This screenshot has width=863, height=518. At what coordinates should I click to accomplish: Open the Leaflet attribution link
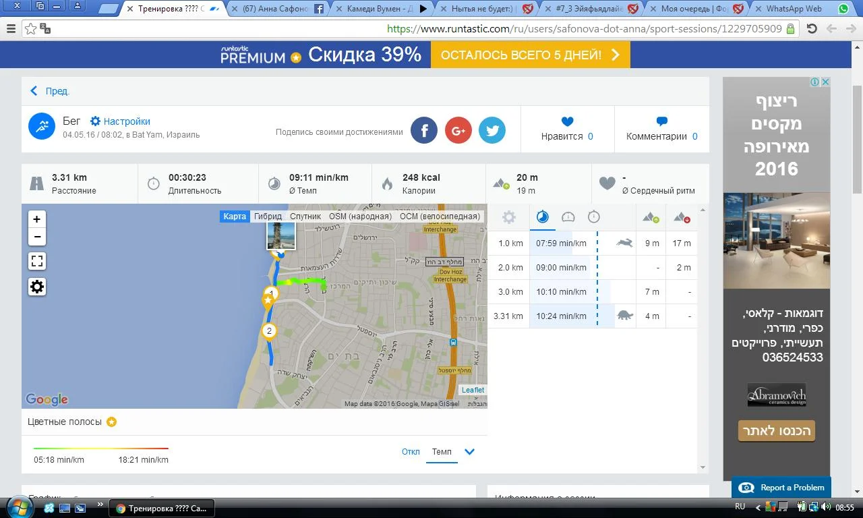pyautogui.click(x=473, y=390)
